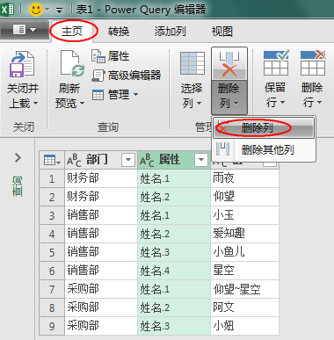Click cell 财务部 in row 1
The width and height of the screenshot is (334, 340).
point(101,178)
